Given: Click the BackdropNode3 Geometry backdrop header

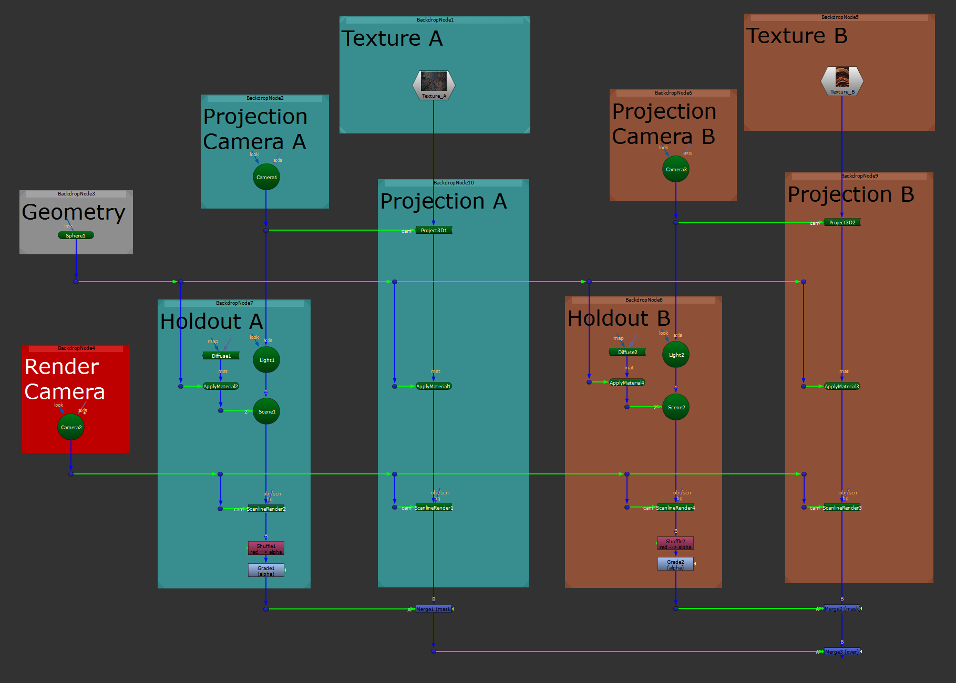Looking at the screenshot, I should 76,194.
